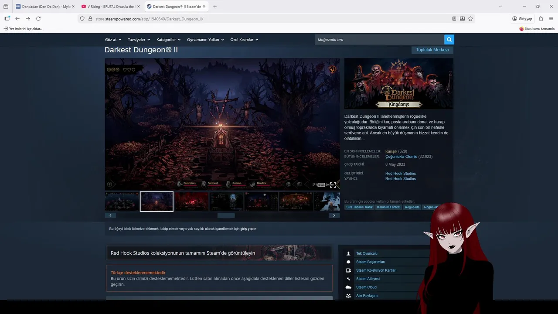Select the Karanlık Fantezi tag
Viewport: 558px width, 314px height.
click(x=388, y=207)
